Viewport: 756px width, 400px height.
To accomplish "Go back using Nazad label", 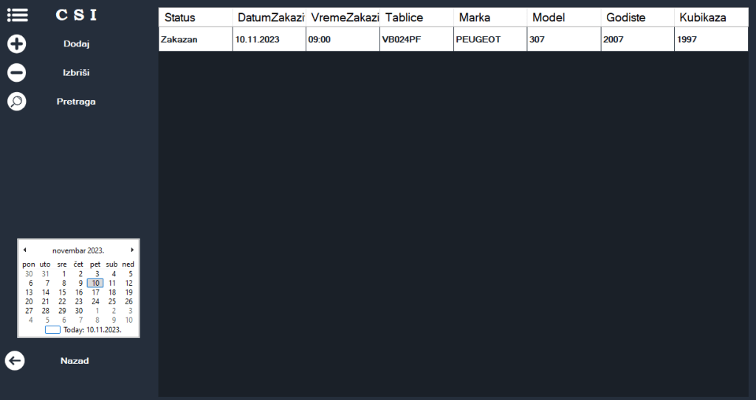I will 75,361.
